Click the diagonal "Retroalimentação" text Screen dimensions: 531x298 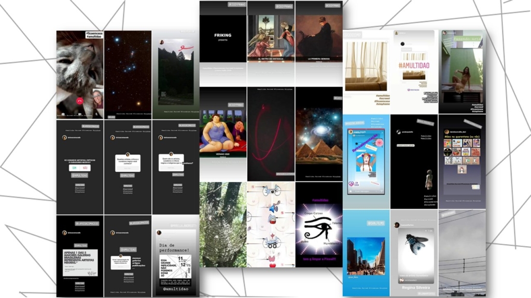point(365,143)
